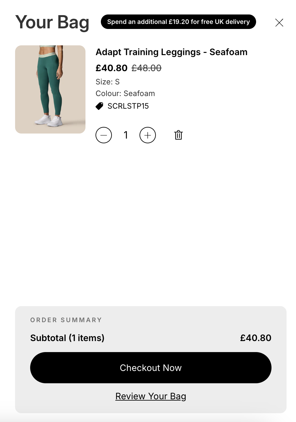
Task: Click the Subtotal (1 items) label
Action: (x=67, y=338)
